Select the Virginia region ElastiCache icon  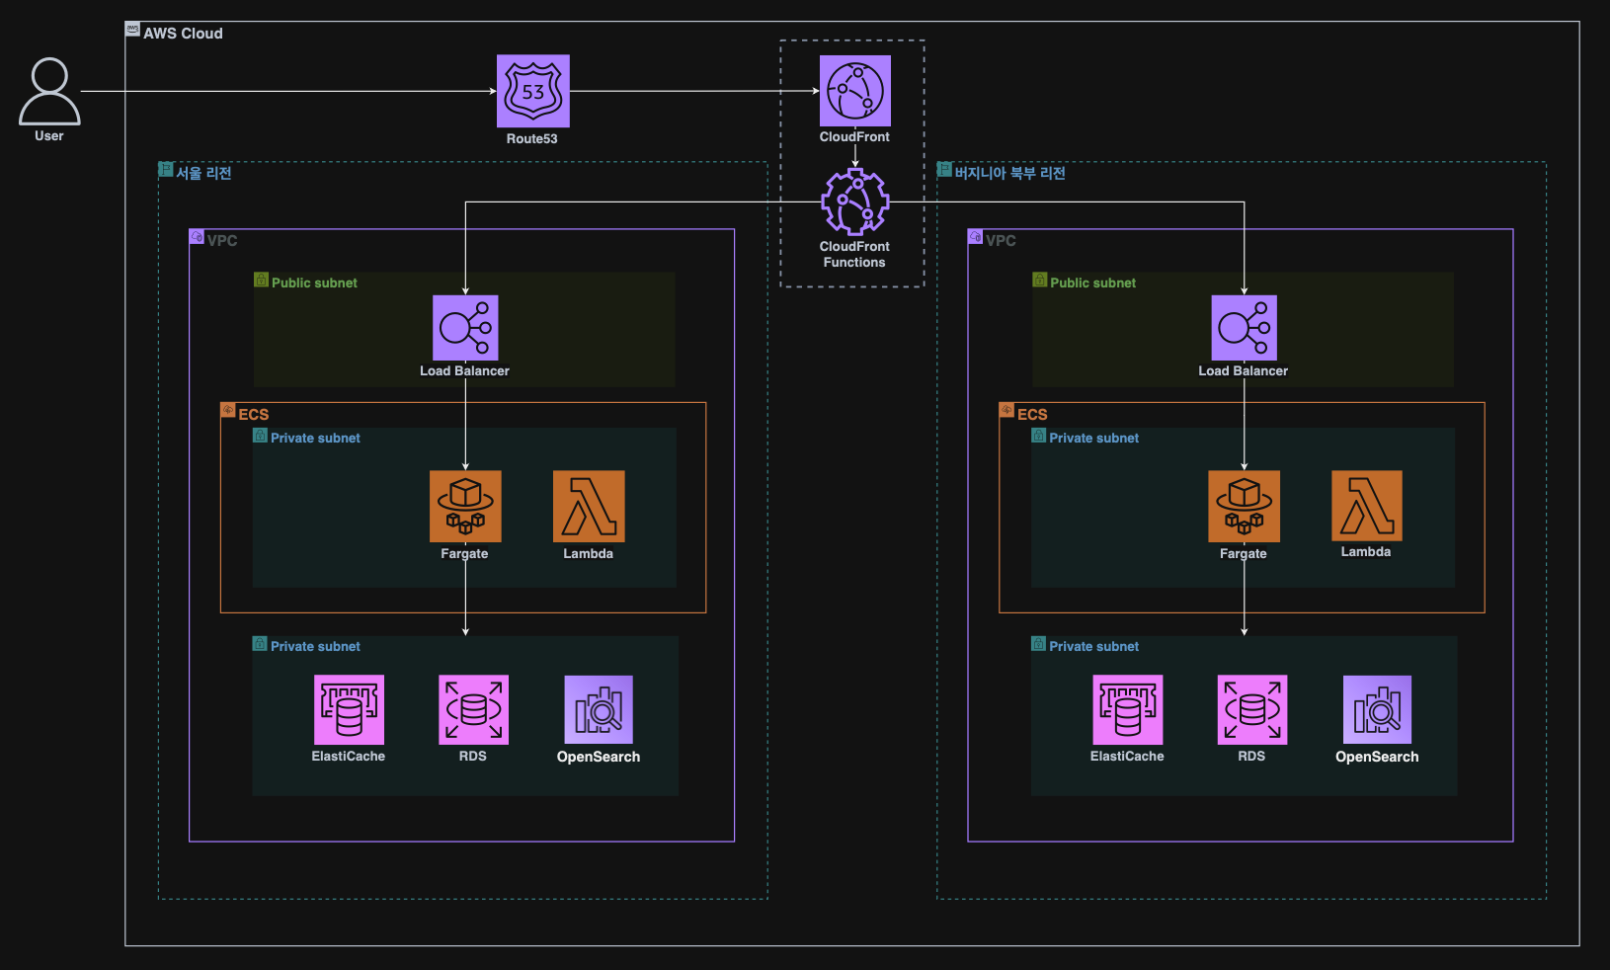(x=1127, y=709)
